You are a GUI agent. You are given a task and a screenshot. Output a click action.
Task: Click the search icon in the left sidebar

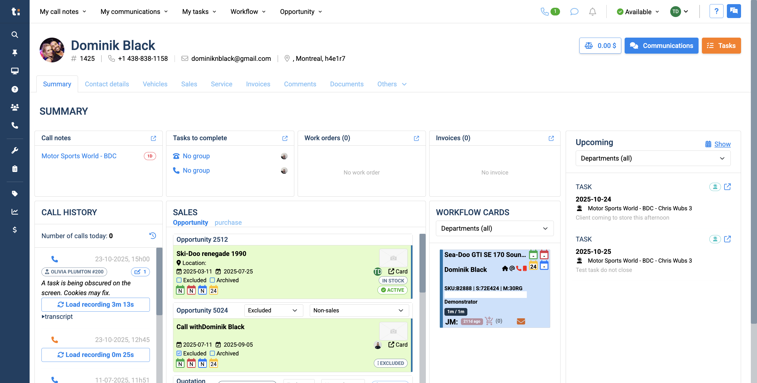(x=15, y=35)
